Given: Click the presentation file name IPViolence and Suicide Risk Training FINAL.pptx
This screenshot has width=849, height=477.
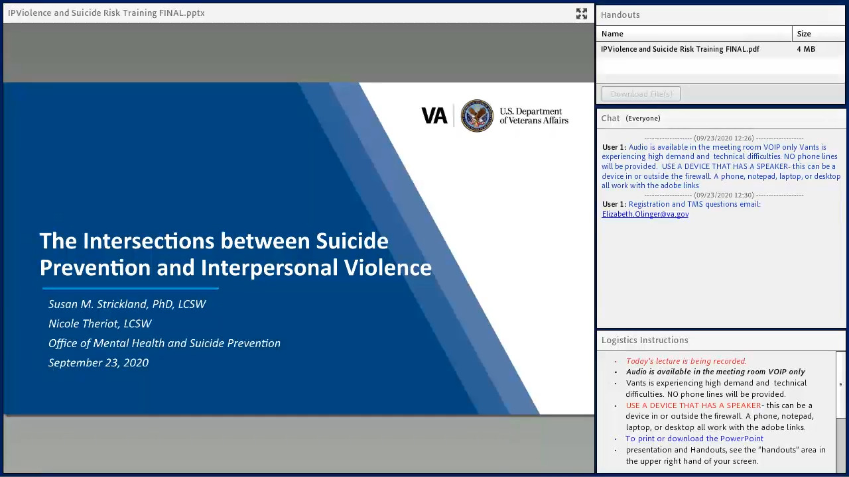Looking at the screenshot, I should (x=106, y=13).
